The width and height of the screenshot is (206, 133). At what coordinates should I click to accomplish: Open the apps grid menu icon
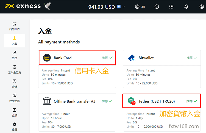click(x=171, y=7)
